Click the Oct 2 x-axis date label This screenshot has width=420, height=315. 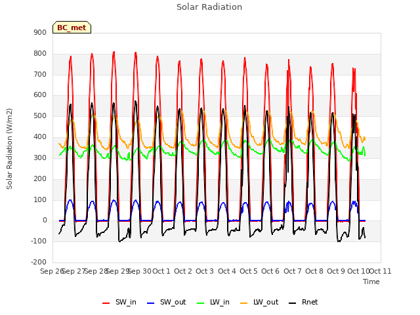click(x=183, y=271)
